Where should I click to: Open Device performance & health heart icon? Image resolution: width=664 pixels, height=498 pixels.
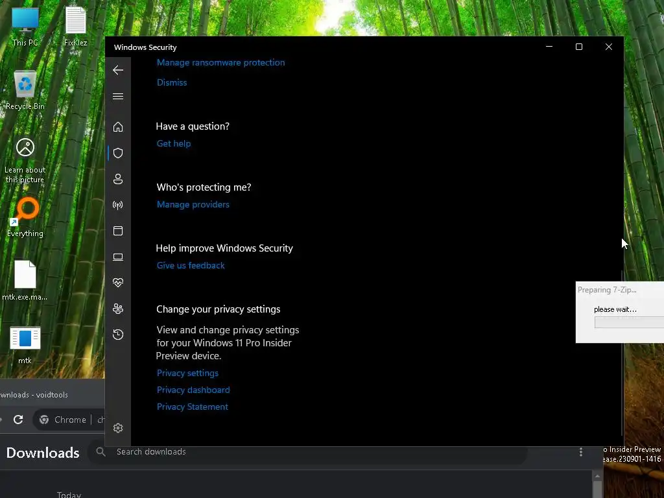click(x=118, y=283)
